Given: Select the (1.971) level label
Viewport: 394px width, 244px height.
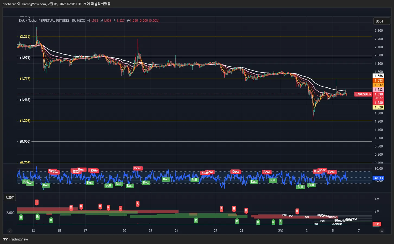Looking at the screenshot, I should (x=25, y=58).
